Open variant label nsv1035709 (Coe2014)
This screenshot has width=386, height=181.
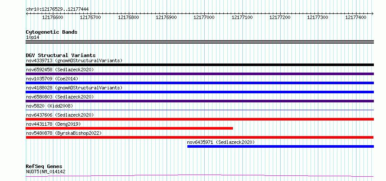52,79
